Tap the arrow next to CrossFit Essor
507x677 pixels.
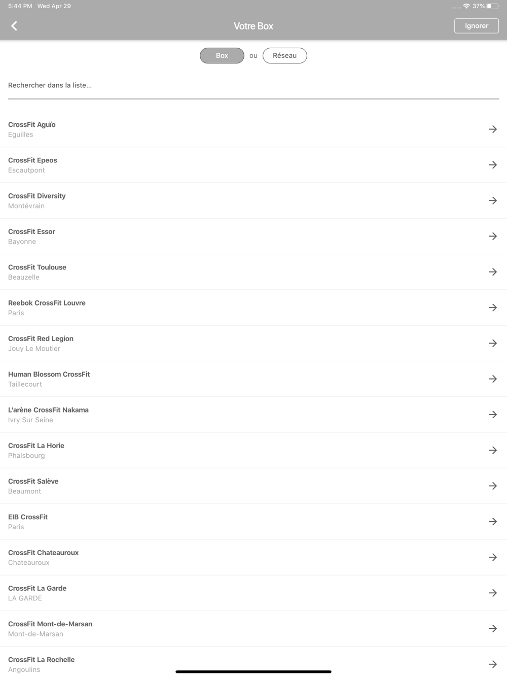coord(493,236)
